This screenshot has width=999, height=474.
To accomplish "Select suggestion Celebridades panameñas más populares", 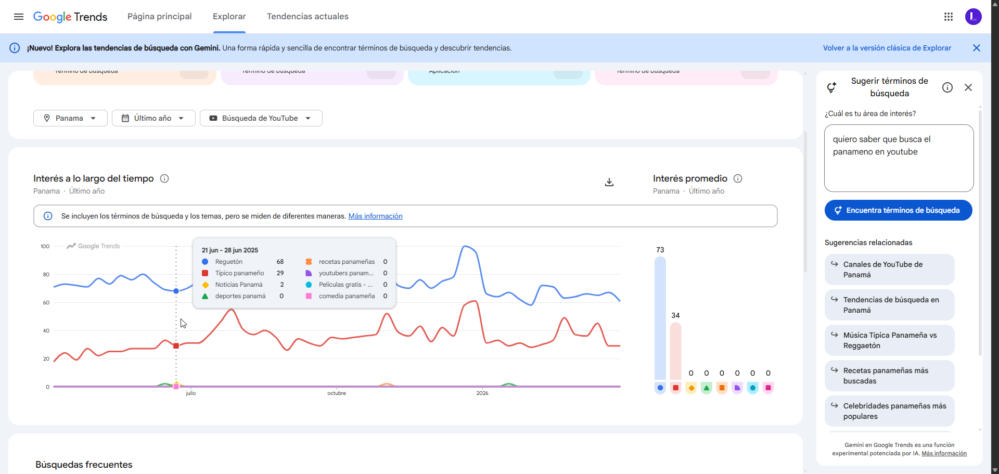I will pos(889,411).
